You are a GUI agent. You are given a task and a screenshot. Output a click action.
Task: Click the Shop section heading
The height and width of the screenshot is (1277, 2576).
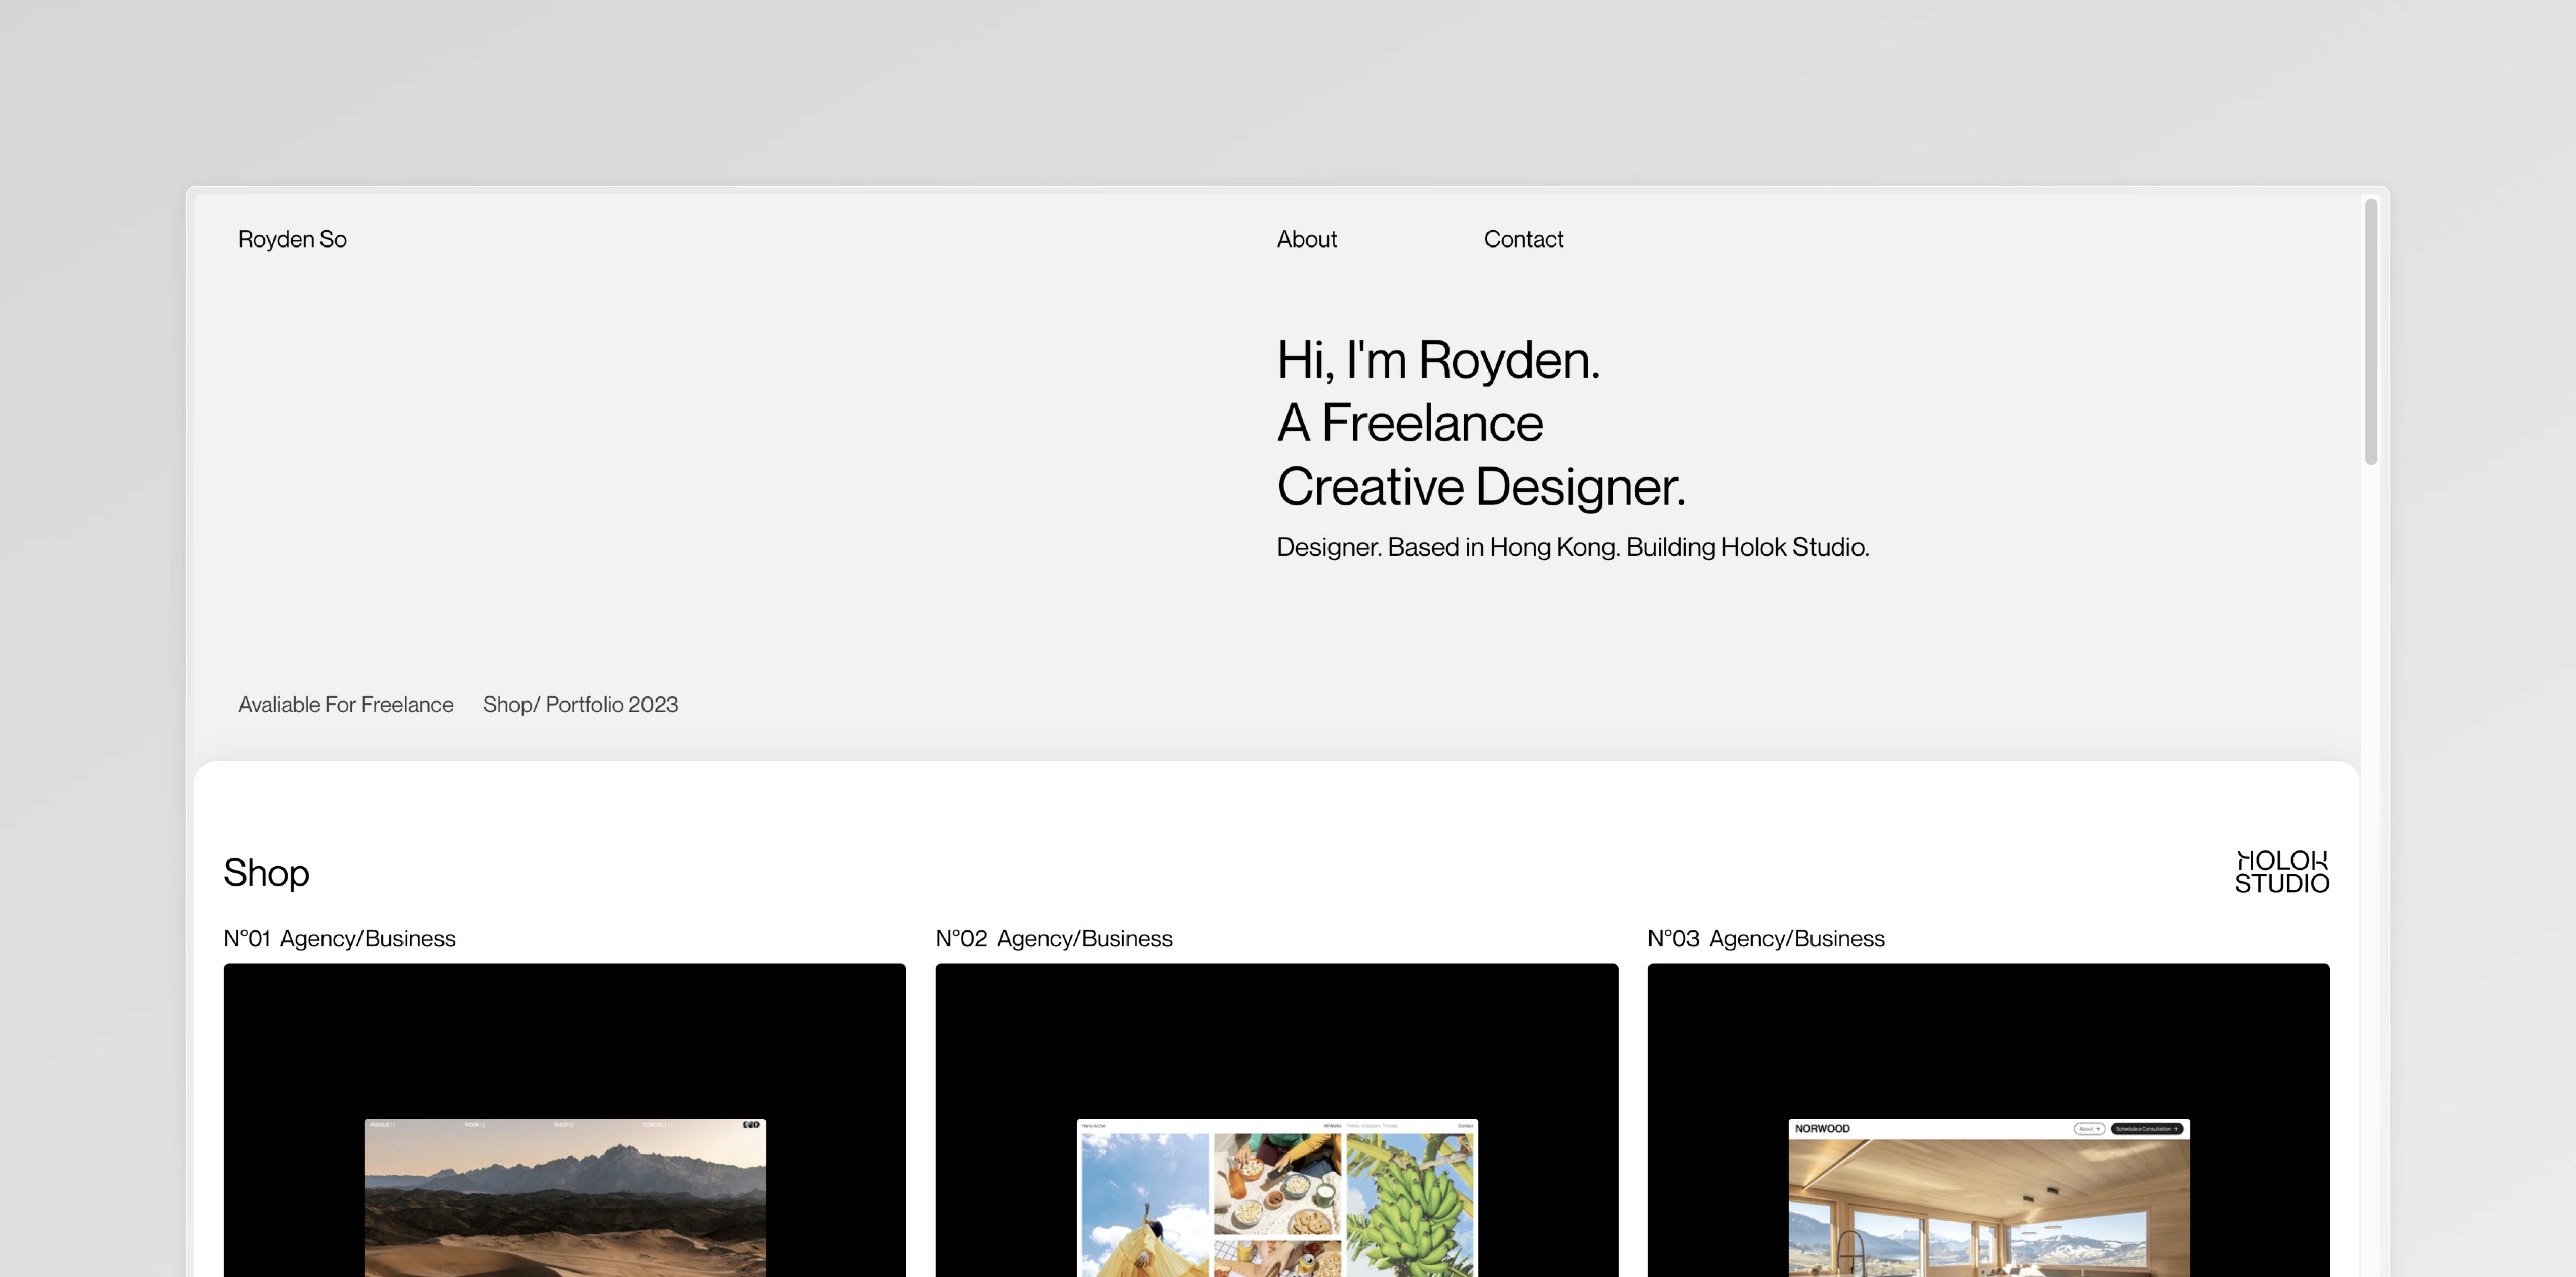click(x=266, y=873)
